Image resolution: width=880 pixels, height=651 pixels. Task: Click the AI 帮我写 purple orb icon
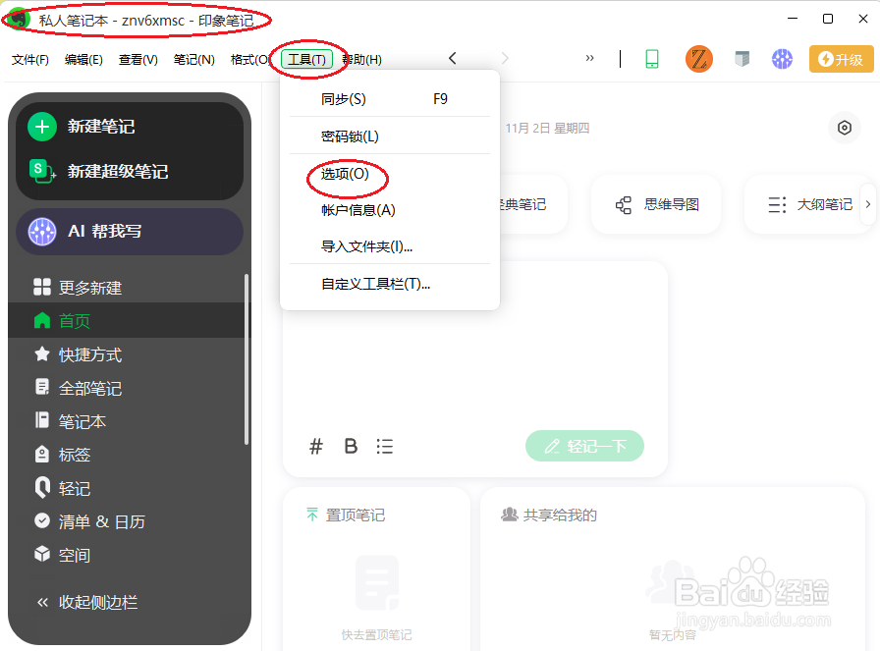pyautogui.click(x=42, y=231)
